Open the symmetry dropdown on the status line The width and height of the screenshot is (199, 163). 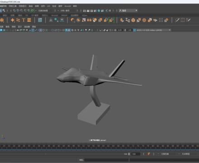[x=66, y=10]
